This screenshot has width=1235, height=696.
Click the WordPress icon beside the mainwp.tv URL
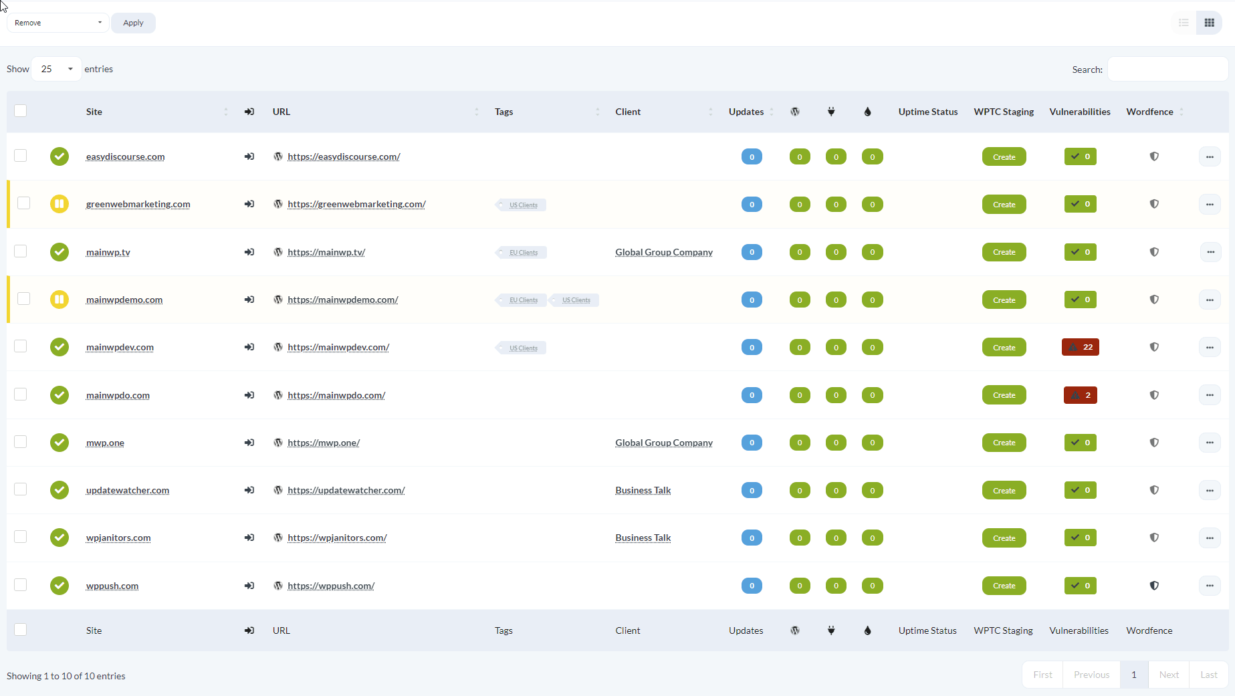click(x=278, y=252)
